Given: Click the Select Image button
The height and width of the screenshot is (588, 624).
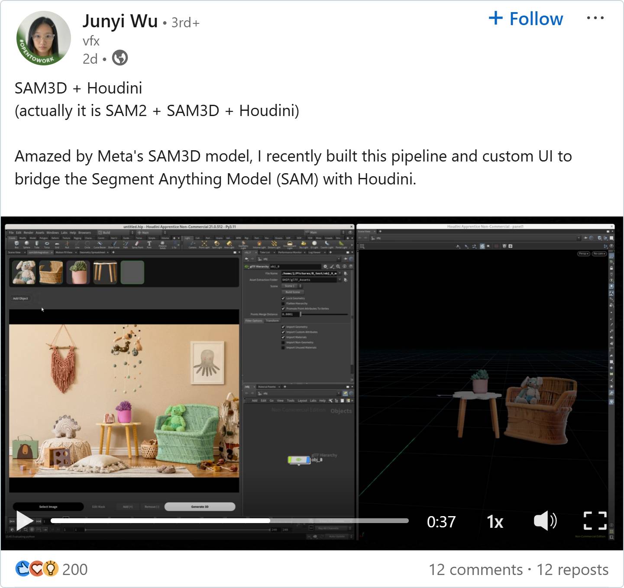Looking at the screenshot, I should click(48, 507).
